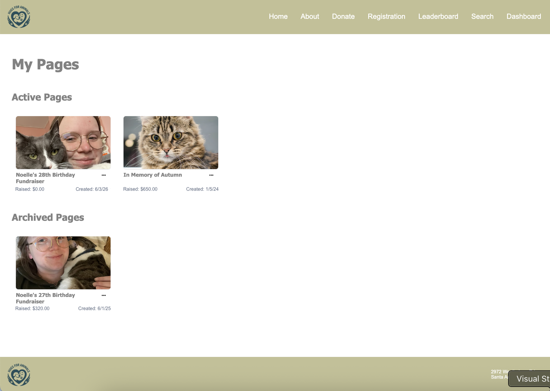Click the Raised: $320.00 text

(x=32, y=308)
